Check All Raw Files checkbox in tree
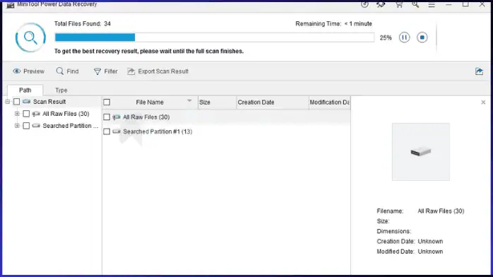 coord(26,114)
